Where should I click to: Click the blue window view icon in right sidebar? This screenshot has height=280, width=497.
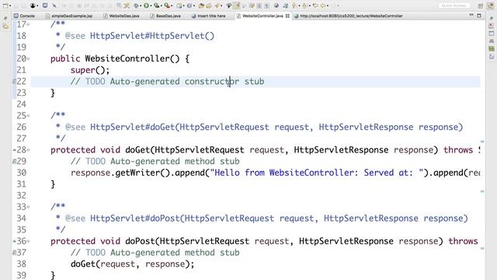point(492,33)
